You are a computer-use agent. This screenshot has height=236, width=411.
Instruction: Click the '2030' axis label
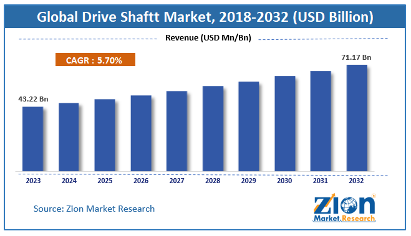pos(284,181)
